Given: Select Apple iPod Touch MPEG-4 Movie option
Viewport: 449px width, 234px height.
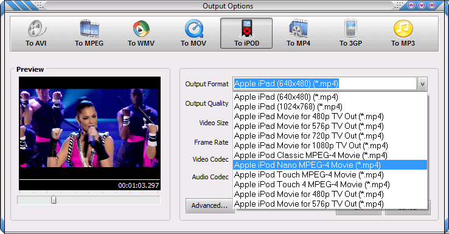Looking at the screenshot, I should tap(330, 175).
